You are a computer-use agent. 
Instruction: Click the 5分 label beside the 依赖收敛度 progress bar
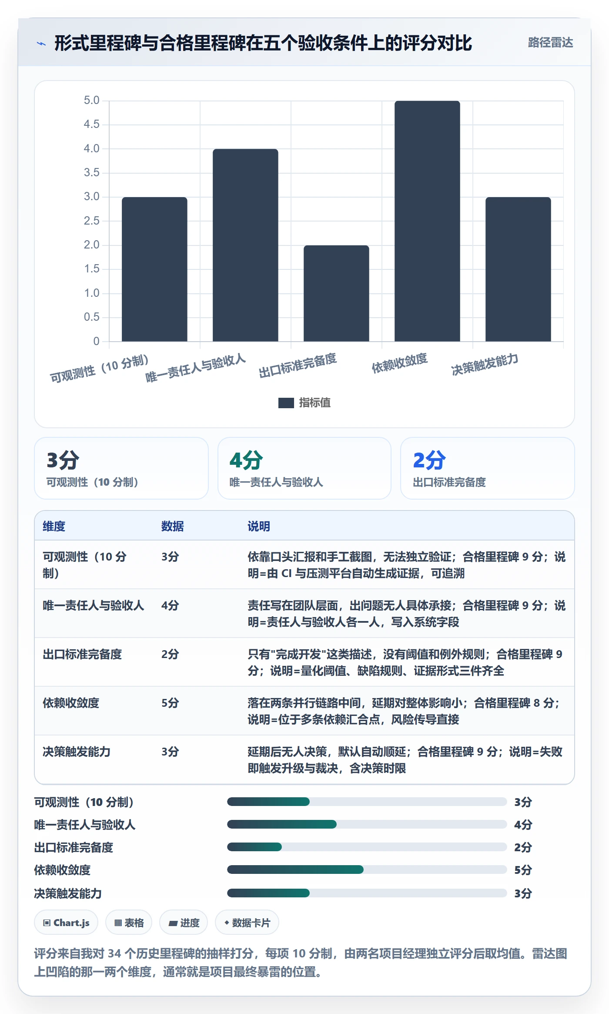coord(523,870)
